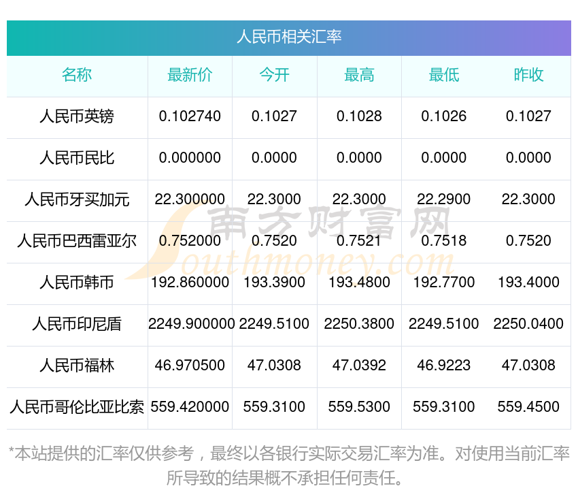Viewport: 578px width, 499px height.
Task: Select 昨收 value 2250.0400 for 印尼盾
Action: point(528,324)
